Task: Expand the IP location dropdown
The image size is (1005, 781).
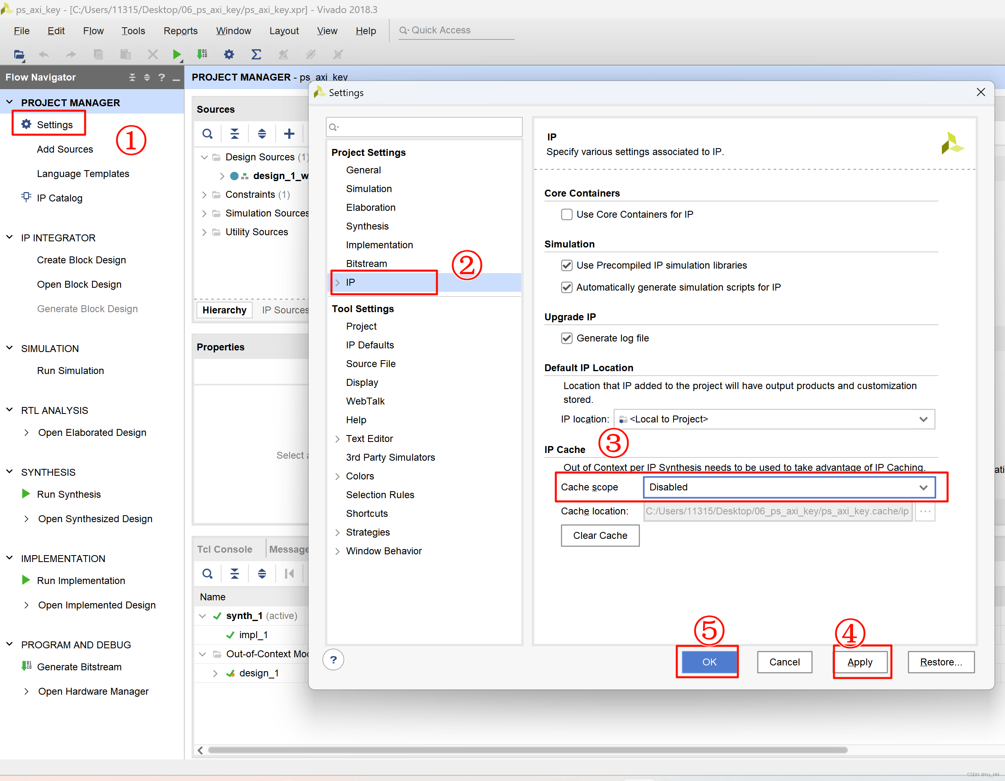Action: click(924, 418)
